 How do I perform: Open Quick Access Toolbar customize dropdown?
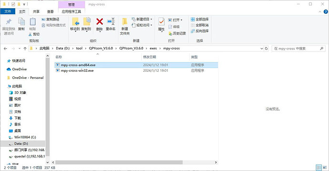pos(24,4)
